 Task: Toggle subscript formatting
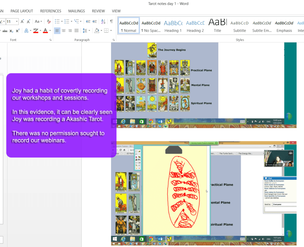click(x=12, y=31)
